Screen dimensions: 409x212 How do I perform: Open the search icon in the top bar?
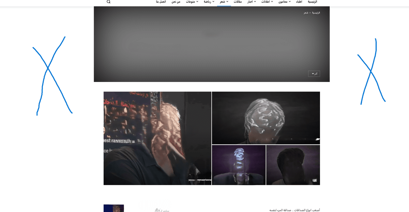[x=108, y=2]
